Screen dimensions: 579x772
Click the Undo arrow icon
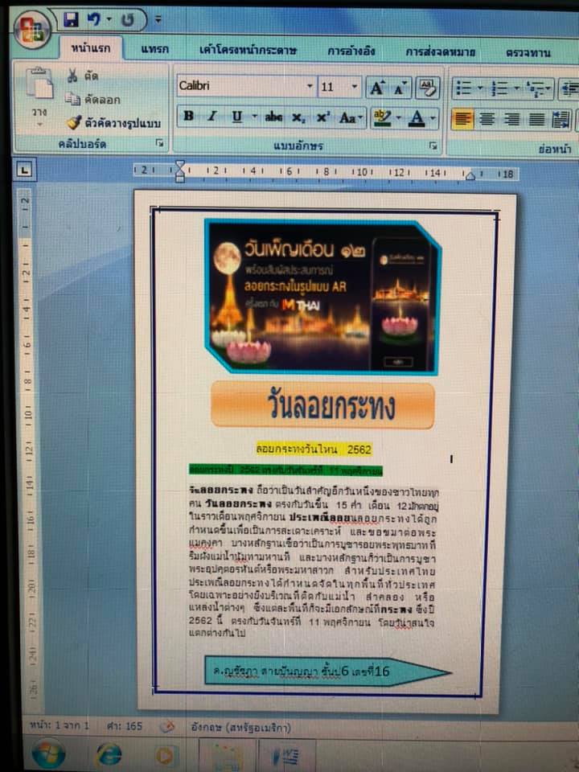95,18
